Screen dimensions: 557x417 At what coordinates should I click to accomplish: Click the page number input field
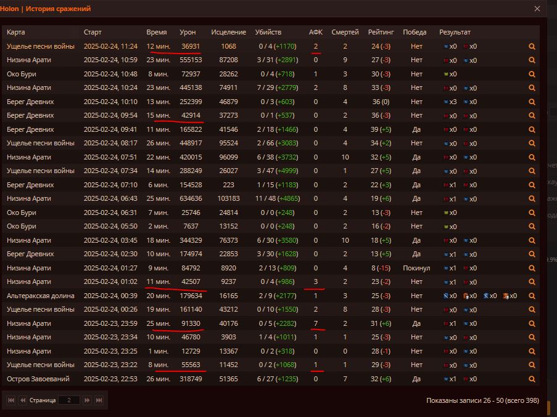(x=69, y=400)
